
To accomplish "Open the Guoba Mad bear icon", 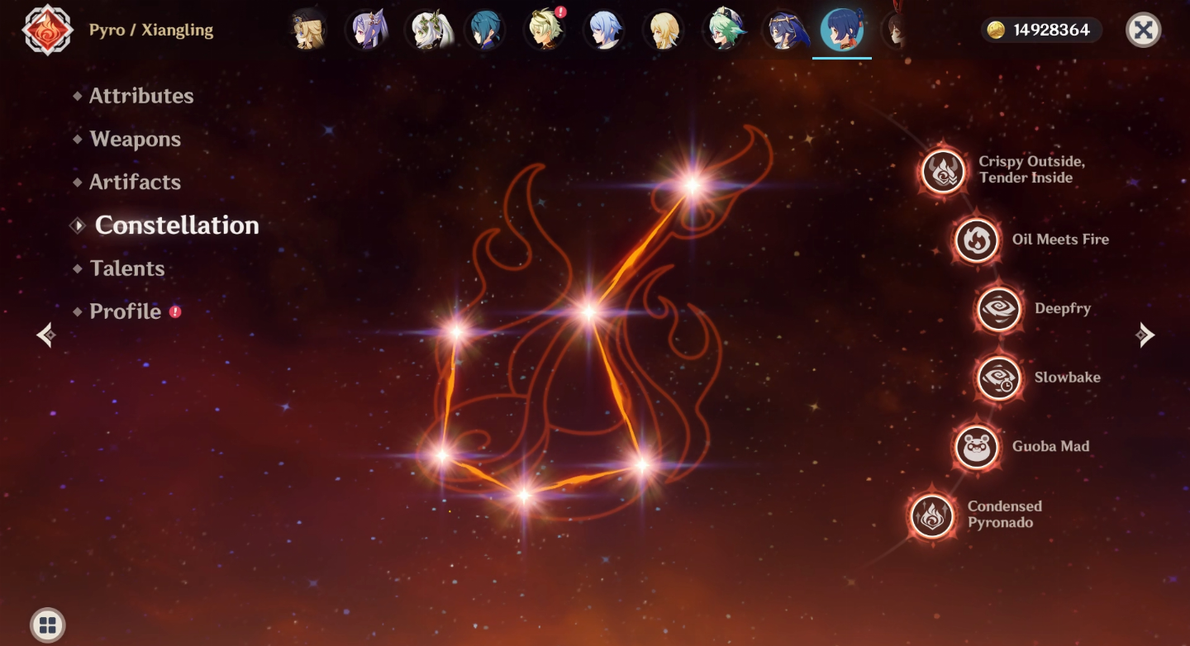I will (x=977, y=447).
